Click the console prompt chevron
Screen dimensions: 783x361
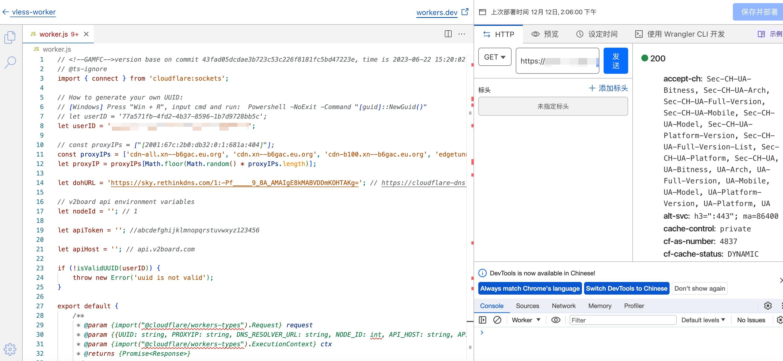click(482, 333)
